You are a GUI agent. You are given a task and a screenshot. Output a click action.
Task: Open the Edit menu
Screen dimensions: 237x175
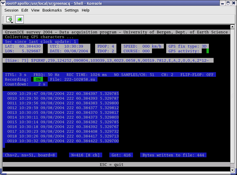(25, 10)
